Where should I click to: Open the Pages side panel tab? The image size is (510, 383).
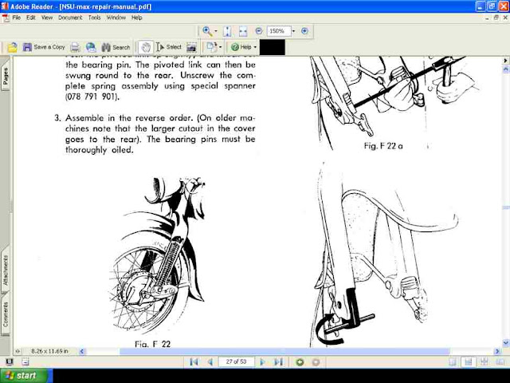pyautogui.click(x=6, y=77)
